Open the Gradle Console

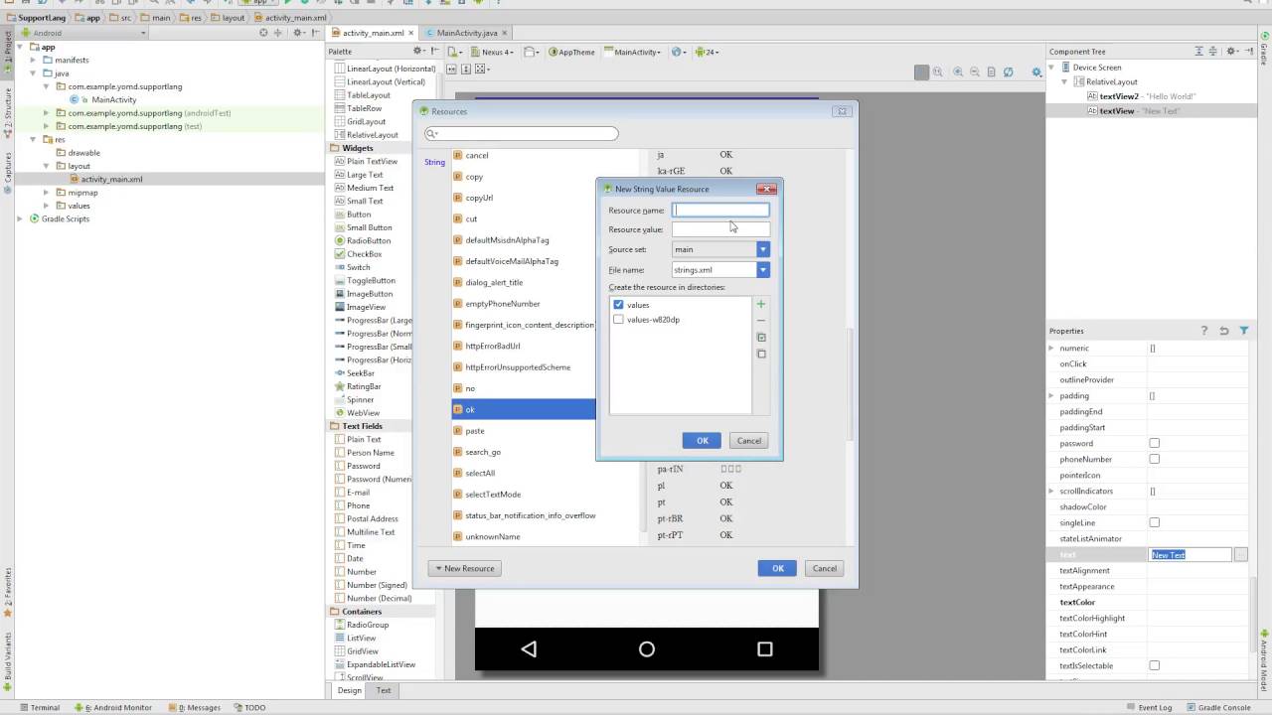click(1217, 708)
